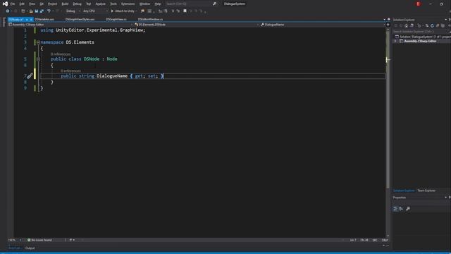Expand the Assembly-CSharp-Editor project node
This screenshot has height=254, width=451.
tap(395, 41)
